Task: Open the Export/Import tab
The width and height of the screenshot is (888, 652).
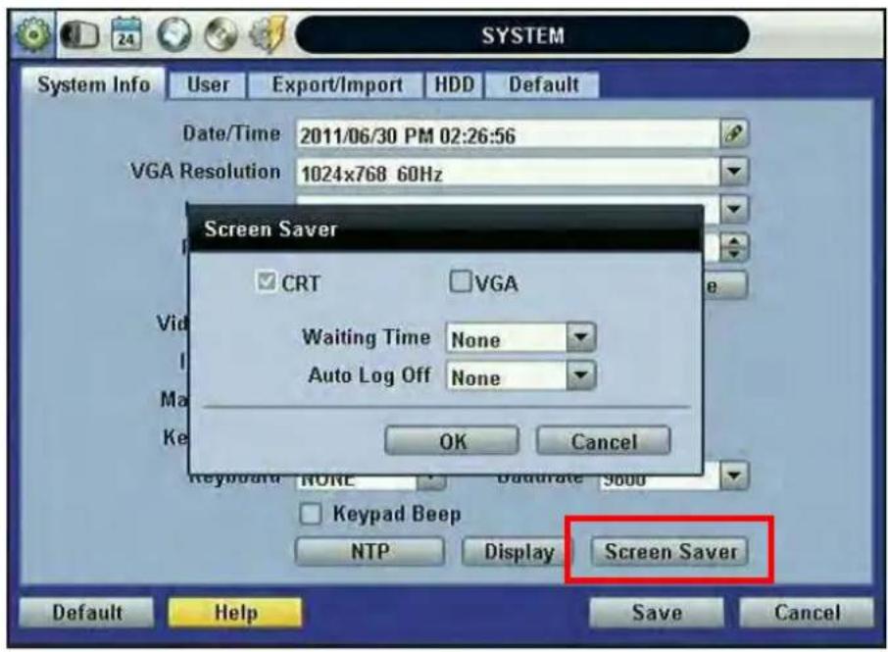Action: coord(337,85)
